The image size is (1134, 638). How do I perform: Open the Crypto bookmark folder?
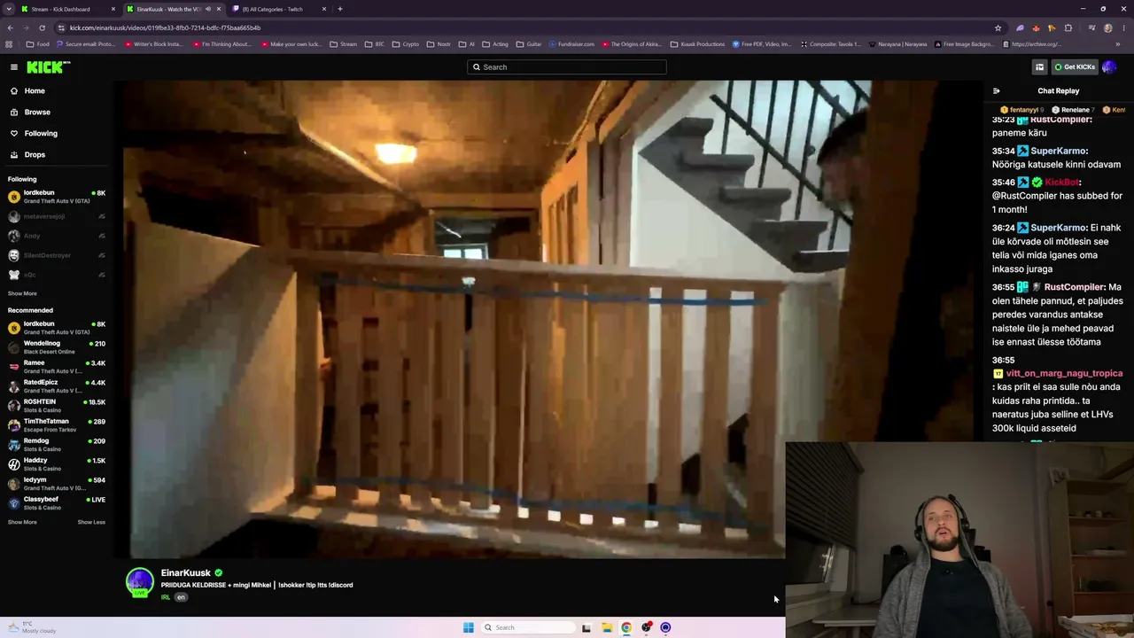[x=405, y=44]
